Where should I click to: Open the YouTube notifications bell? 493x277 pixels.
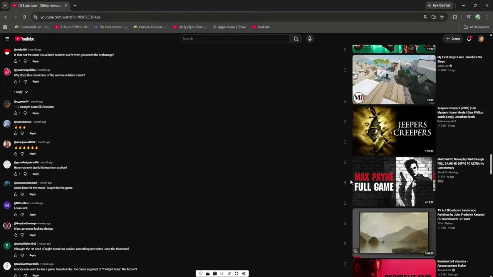click(x=469, y=39)
